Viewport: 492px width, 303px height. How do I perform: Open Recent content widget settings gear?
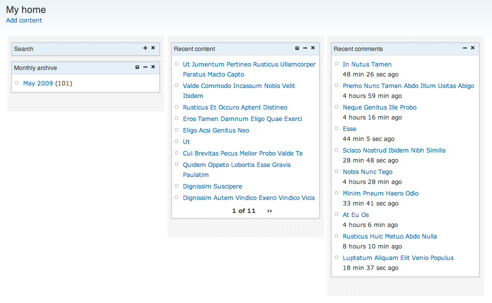coord(297,48)
